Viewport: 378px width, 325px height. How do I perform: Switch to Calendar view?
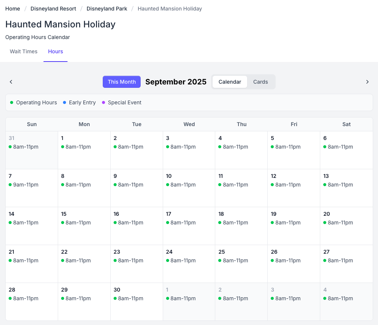click(x=229, y=82)
